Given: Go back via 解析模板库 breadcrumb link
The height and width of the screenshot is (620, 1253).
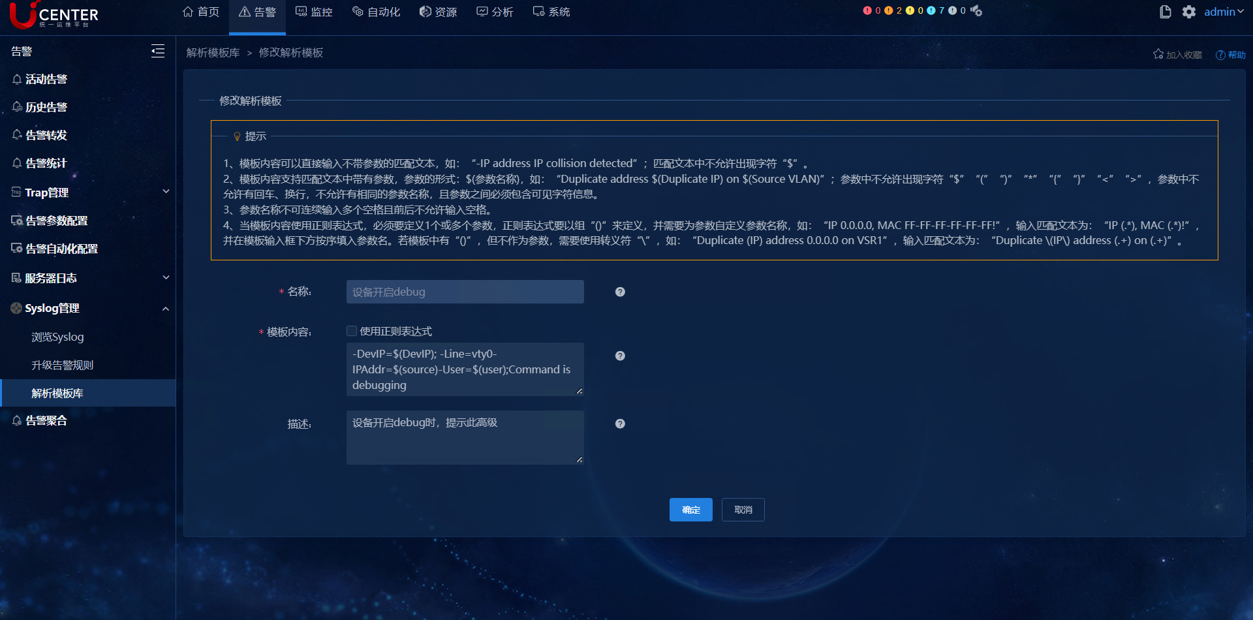Looking at the screenshot, I should (213, 53).
